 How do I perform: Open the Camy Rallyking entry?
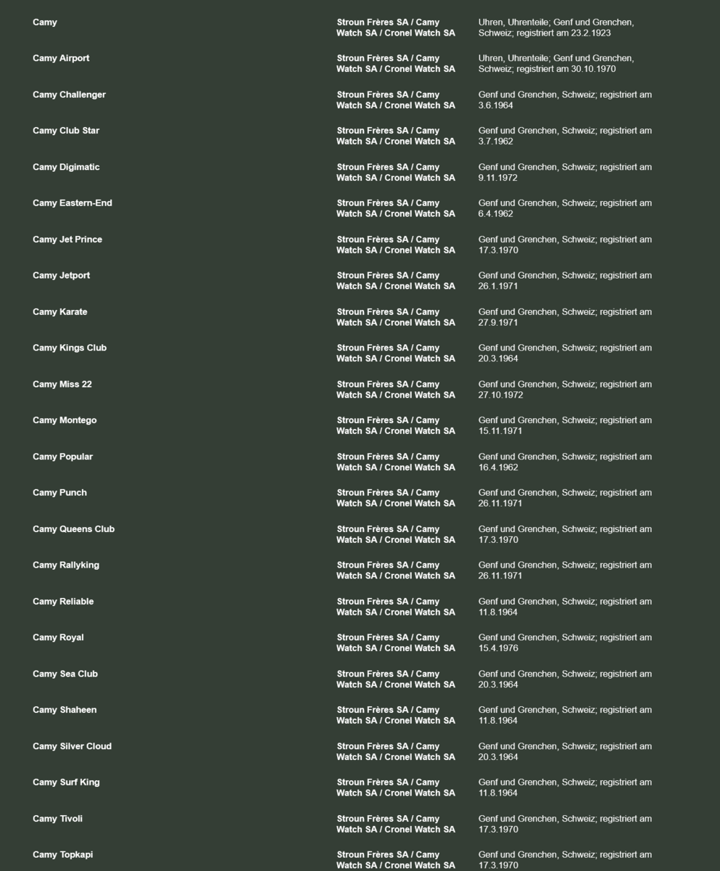pos(65,565)
